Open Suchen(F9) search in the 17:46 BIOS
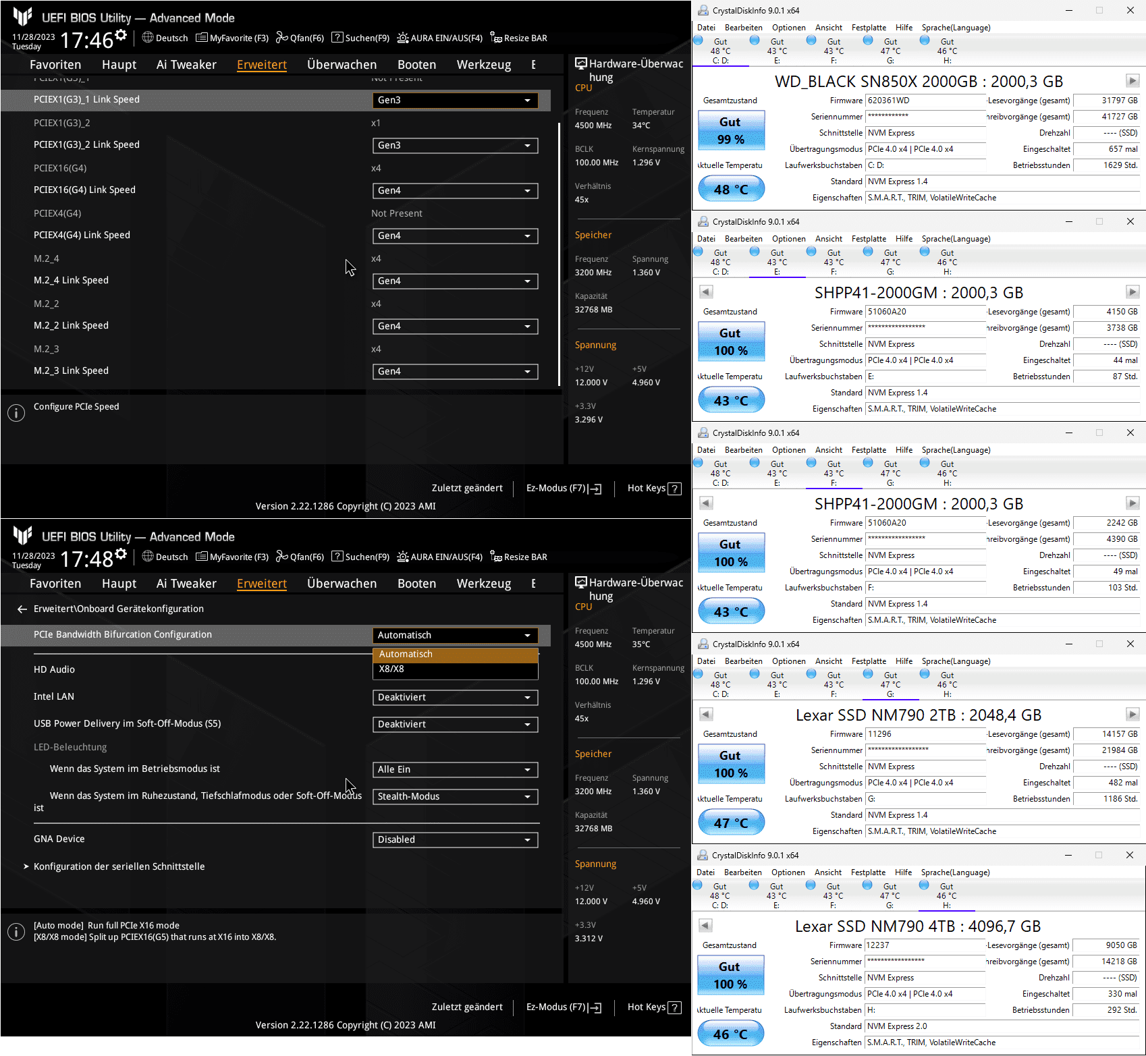This screenshot has height=1056, width=1146. pos(360,38)
